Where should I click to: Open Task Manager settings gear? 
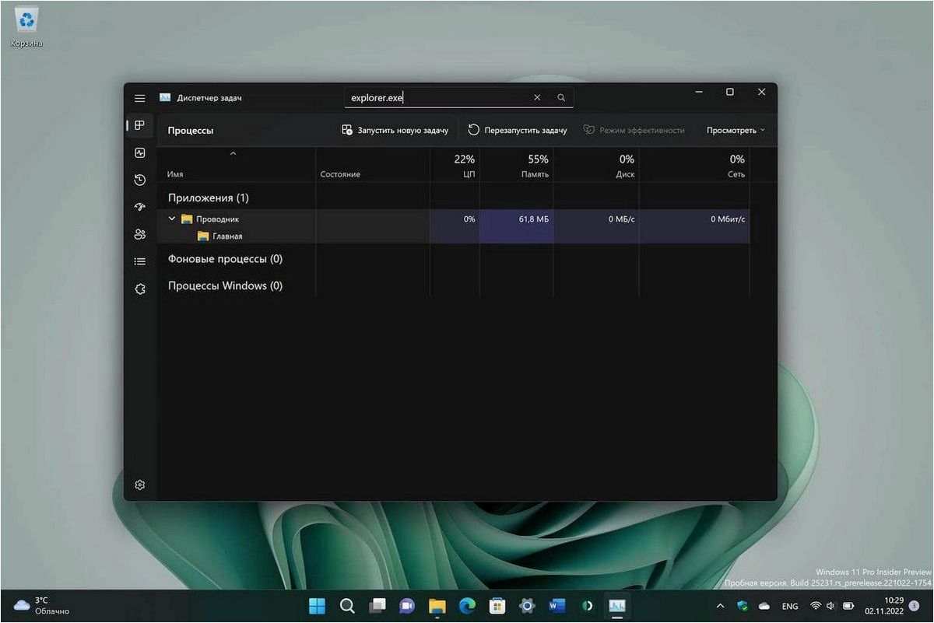(x=140, y=485)
